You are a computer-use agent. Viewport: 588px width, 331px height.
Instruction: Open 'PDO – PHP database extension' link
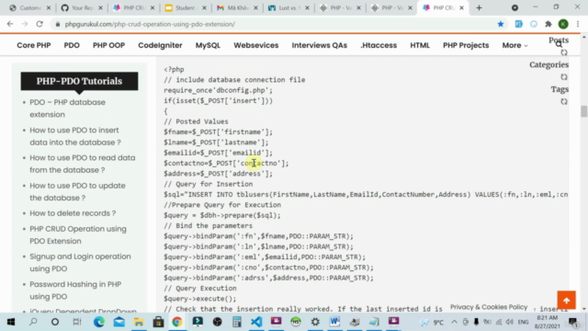(x=67, y=108)
